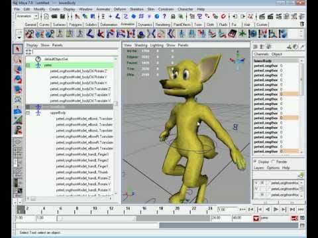Screen dimensions: 318x238
Task: Click the new layer icon in Layer Editor
Action: [300, 175]
